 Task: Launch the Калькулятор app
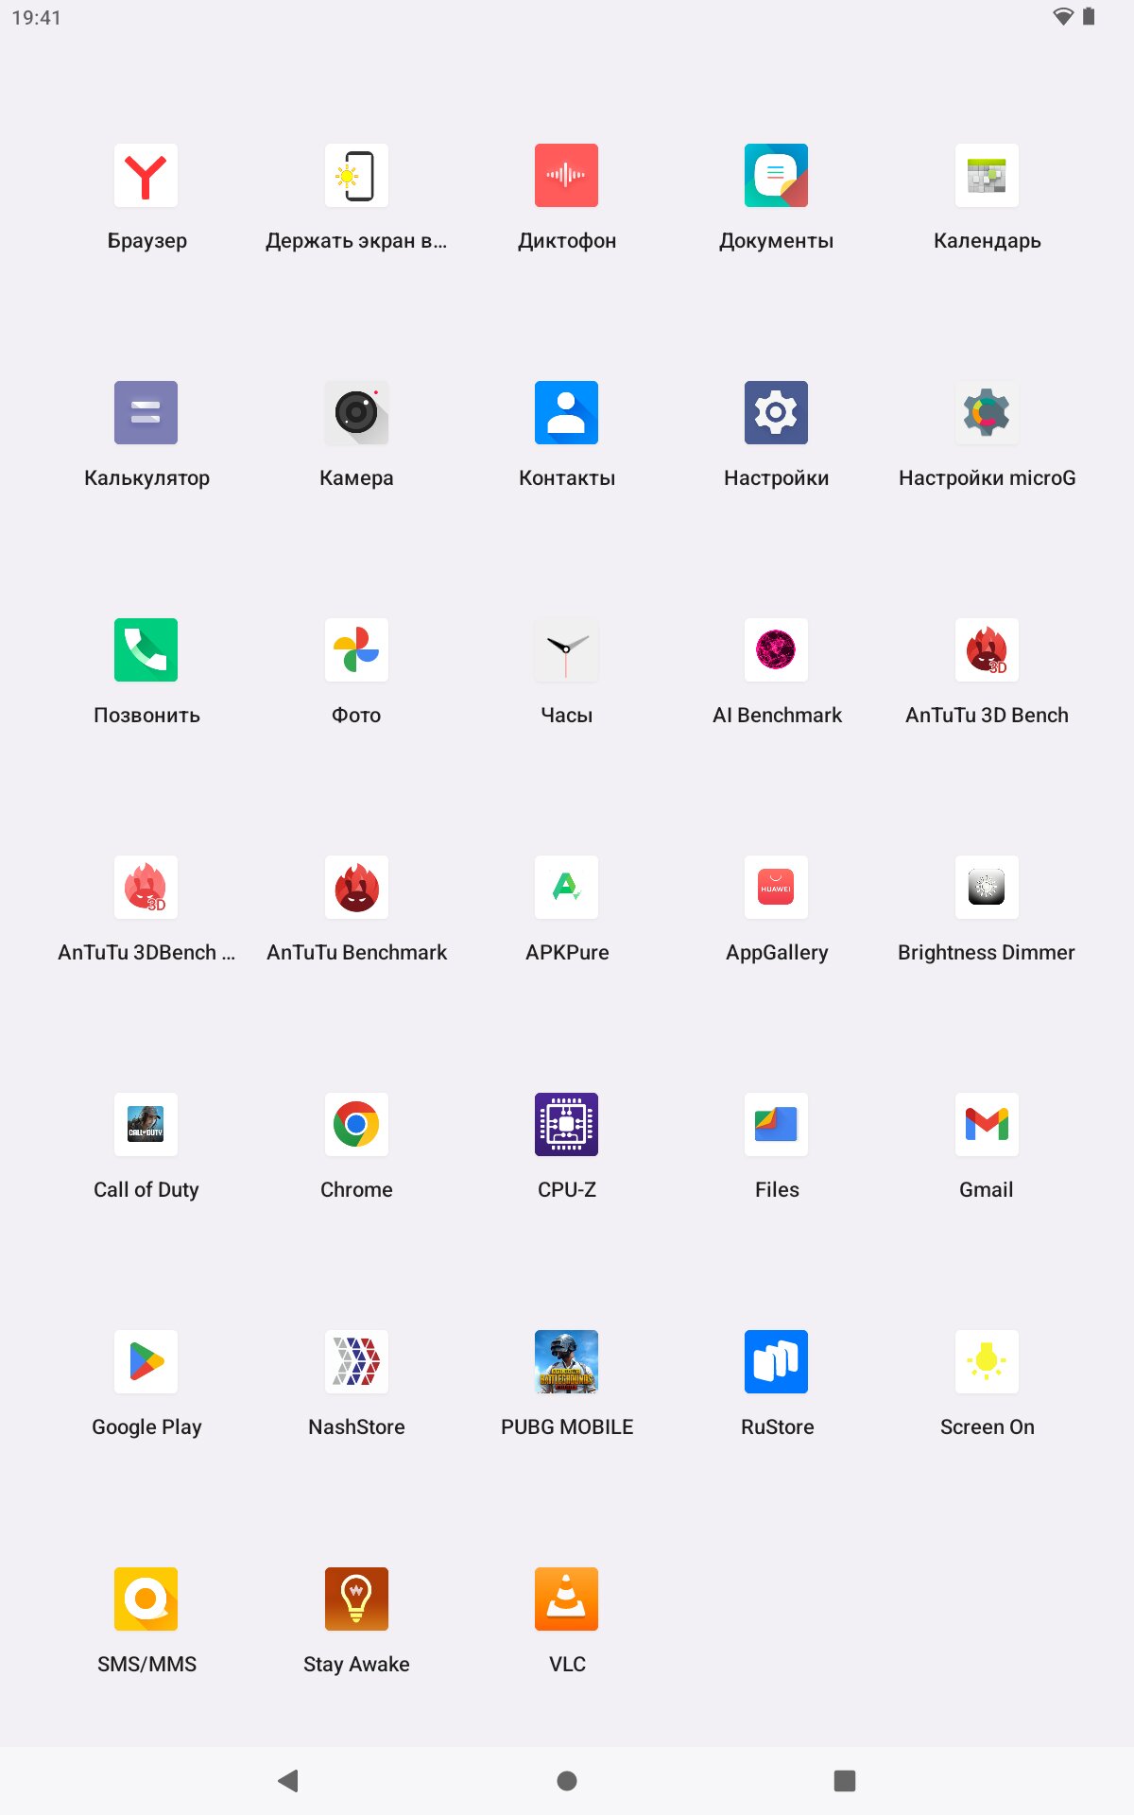point(146,413)
